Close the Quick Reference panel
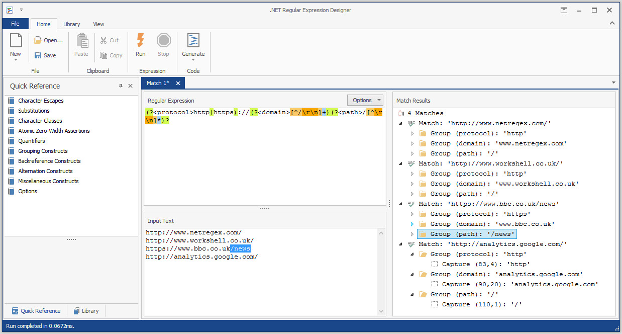 [x=131, y=86]
